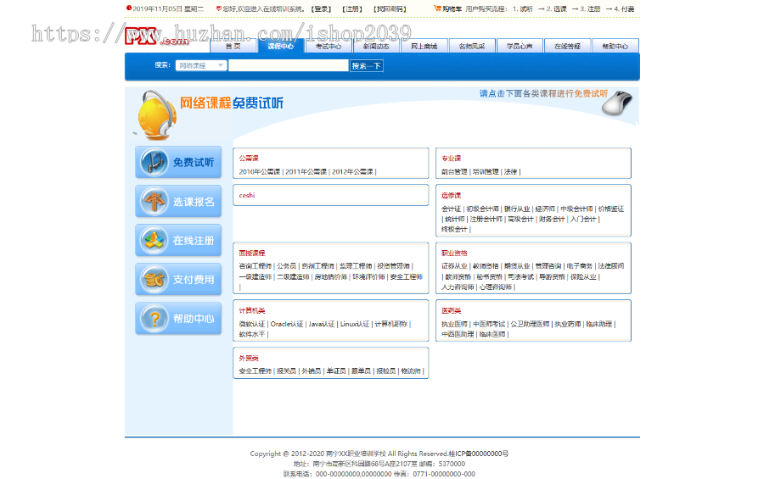
Task: Click the 免费试听 headphone sidebar button
Action: [178, 162]
